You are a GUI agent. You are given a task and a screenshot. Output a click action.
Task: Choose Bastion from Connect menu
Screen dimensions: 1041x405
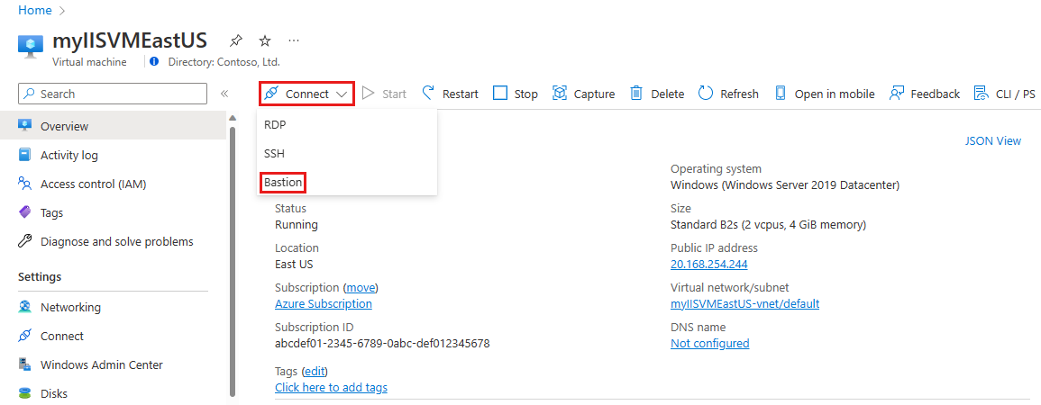click(283, 182)
